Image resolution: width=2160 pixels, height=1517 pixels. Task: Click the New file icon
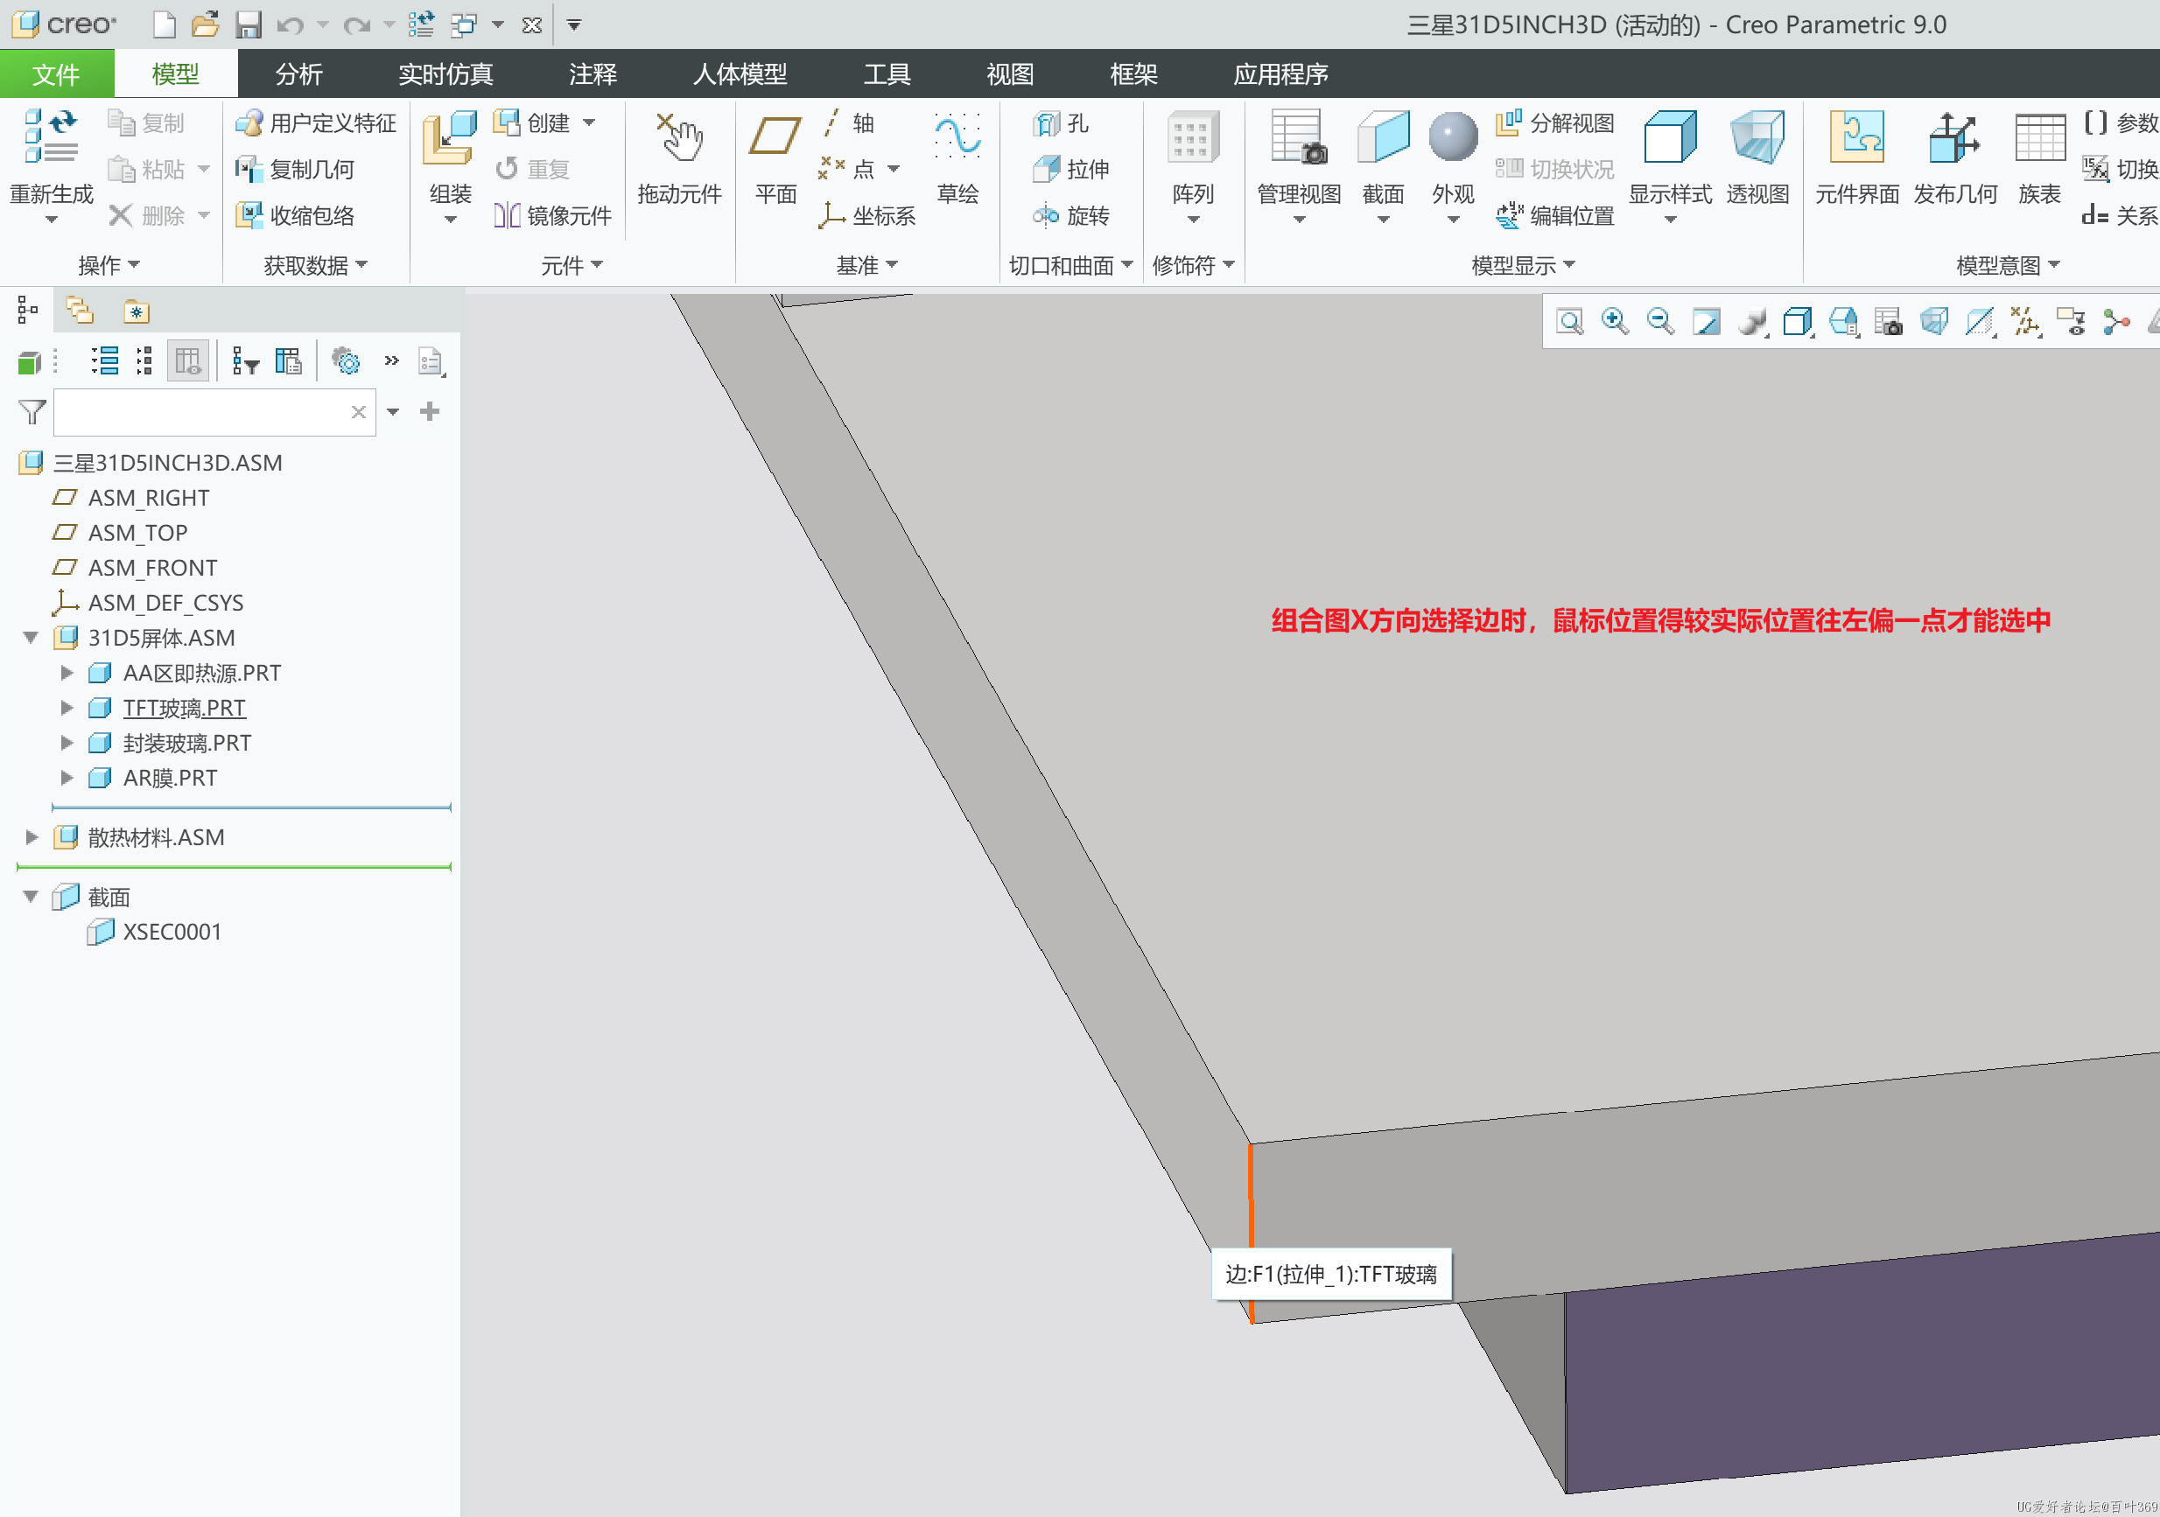pyautogui.click(x=164, y=24)
